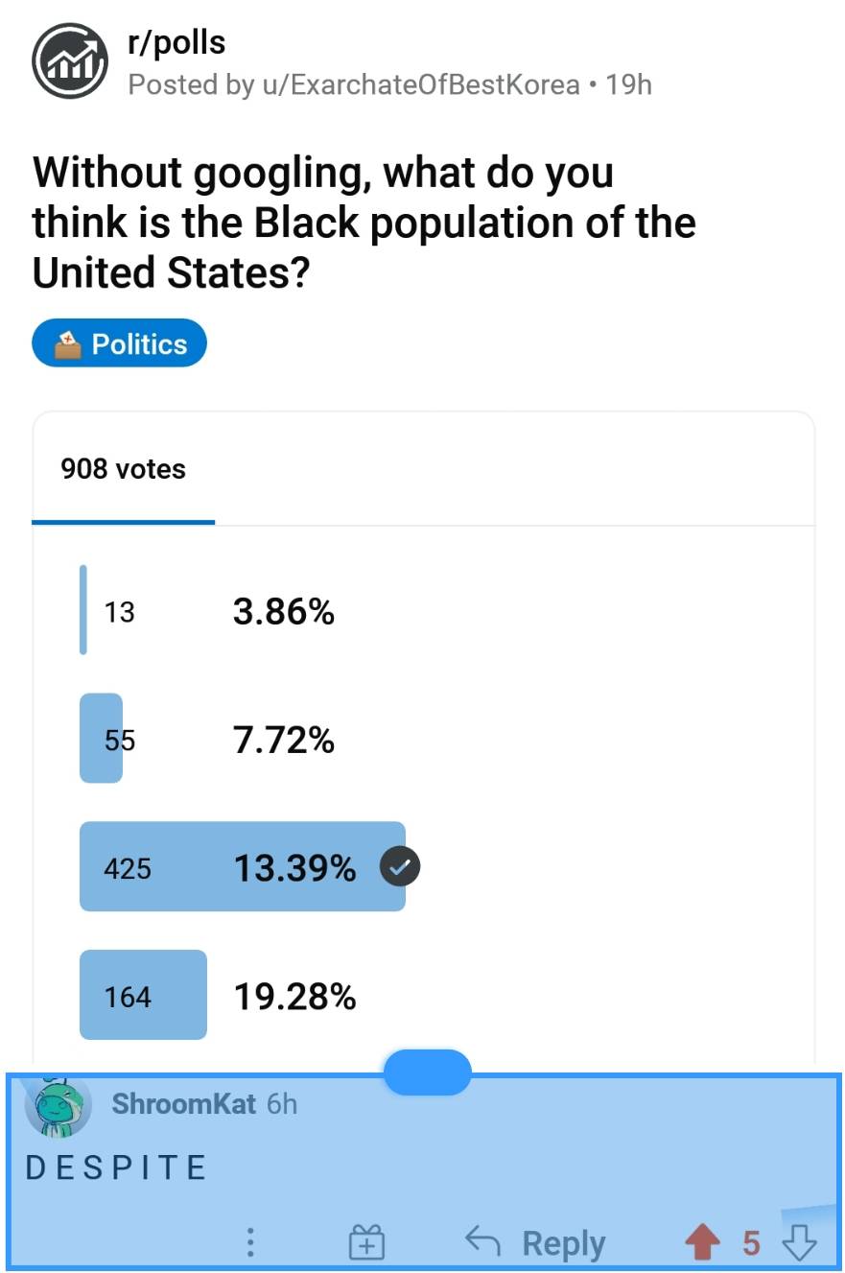Screen dimensions: 845x1273
Task: Downvote ShroomKat's comment
Action: (799, 1242)
